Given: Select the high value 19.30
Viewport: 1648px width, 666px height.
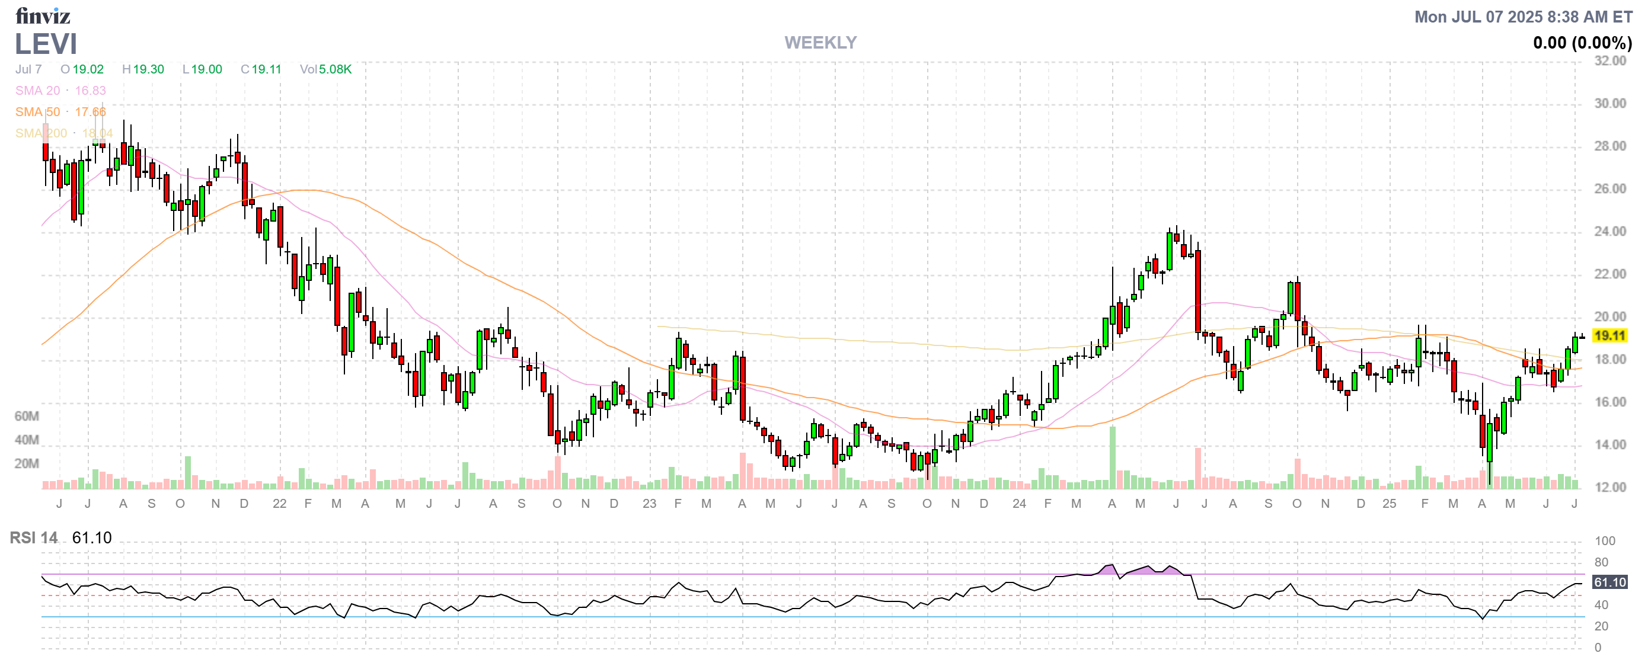Looking at the screenshot, I should [148, 69].
